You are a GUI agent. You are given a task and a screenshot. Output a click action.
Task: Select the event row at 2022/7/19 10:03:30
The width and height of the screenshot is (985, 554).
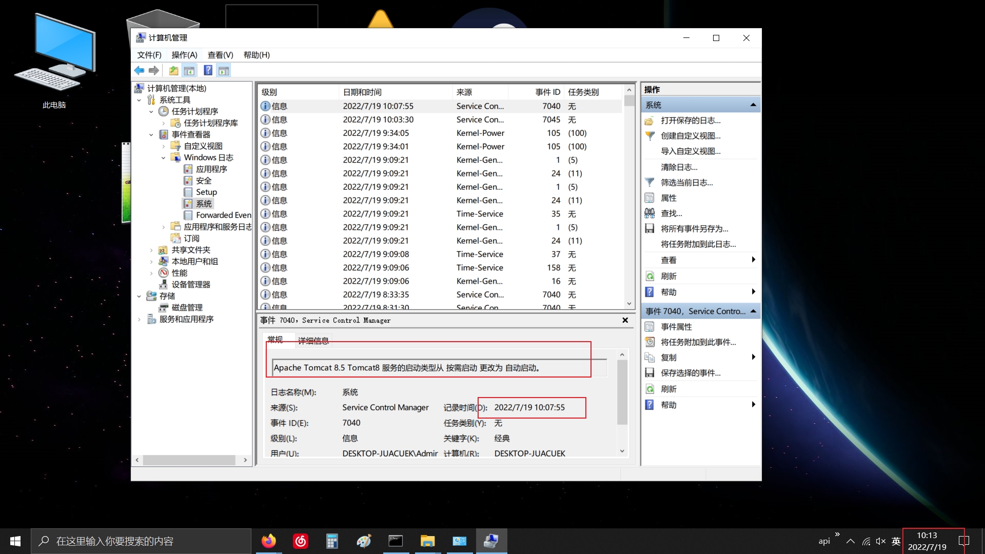tap(440, 120)
